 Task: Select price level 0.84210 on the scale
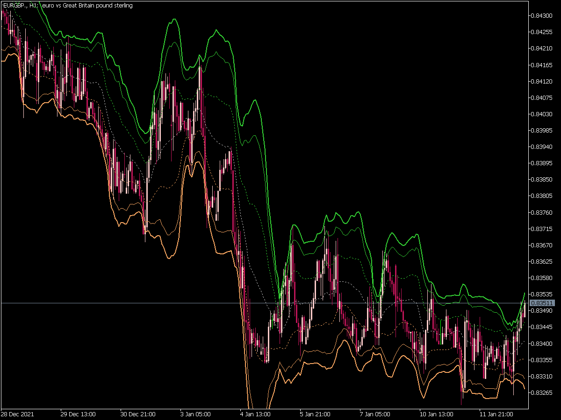(542, 48)
